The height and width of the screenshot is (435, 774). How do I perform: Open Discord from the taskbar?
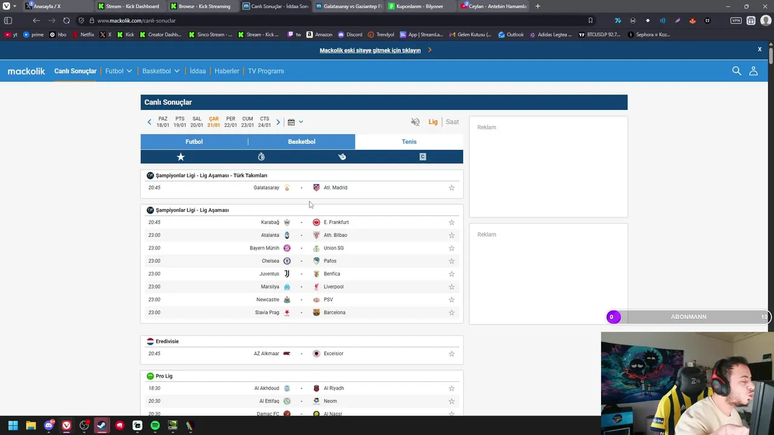(x=49, y=425)
